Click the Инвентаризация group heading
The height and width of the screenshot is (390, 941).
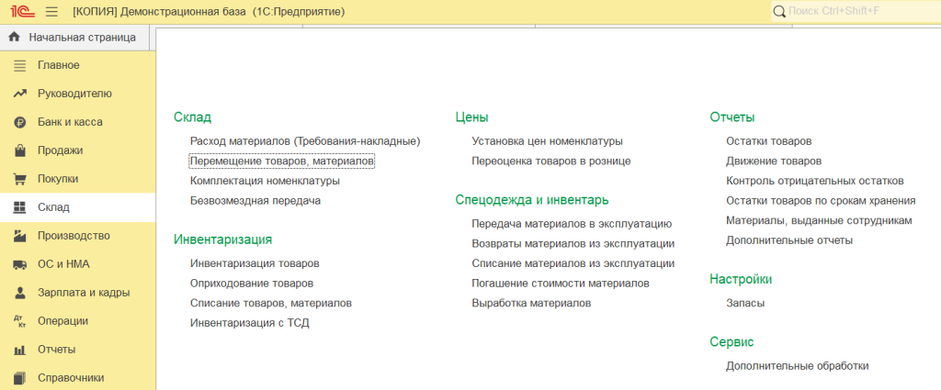[223, 240]
